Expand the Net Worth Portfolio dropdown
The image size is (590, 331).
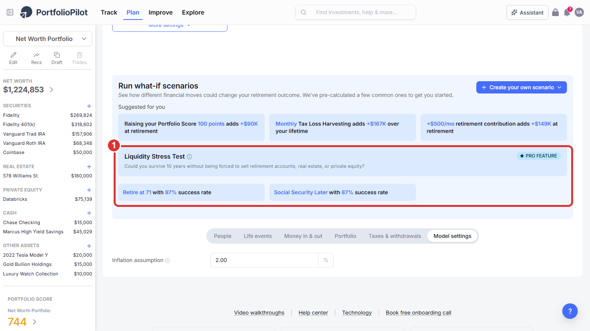point(48,39)
